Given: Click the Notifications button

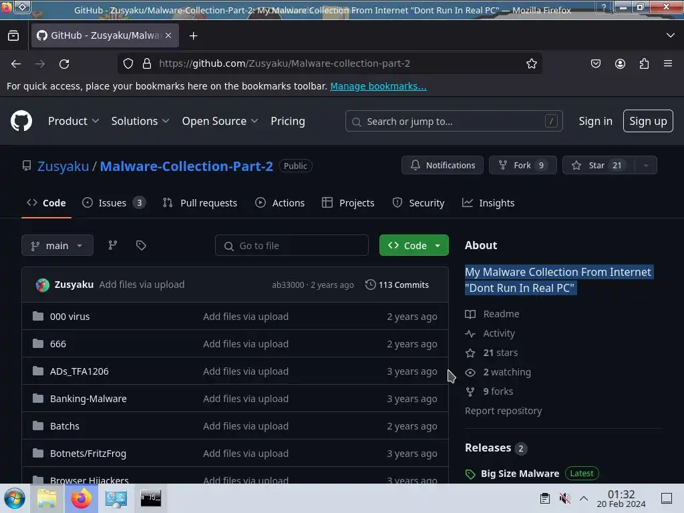Looking at the screenshot, I should [442, 166].
